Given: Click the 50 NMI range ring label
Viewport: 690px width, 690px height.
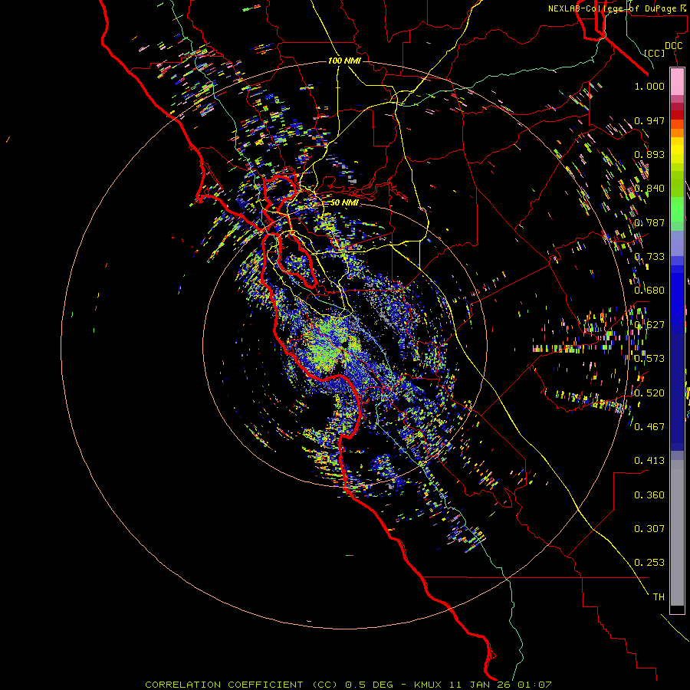Looking at the screenshot, I should [x=344, y=202].
